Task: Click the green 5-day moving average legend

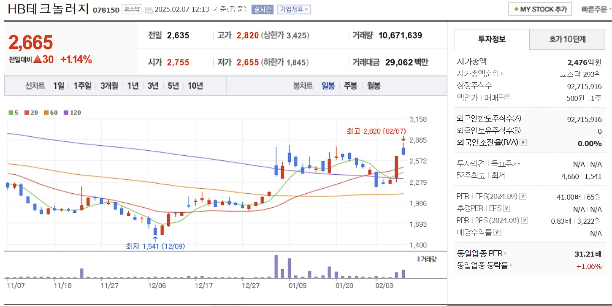Action: tap(14, 113)
